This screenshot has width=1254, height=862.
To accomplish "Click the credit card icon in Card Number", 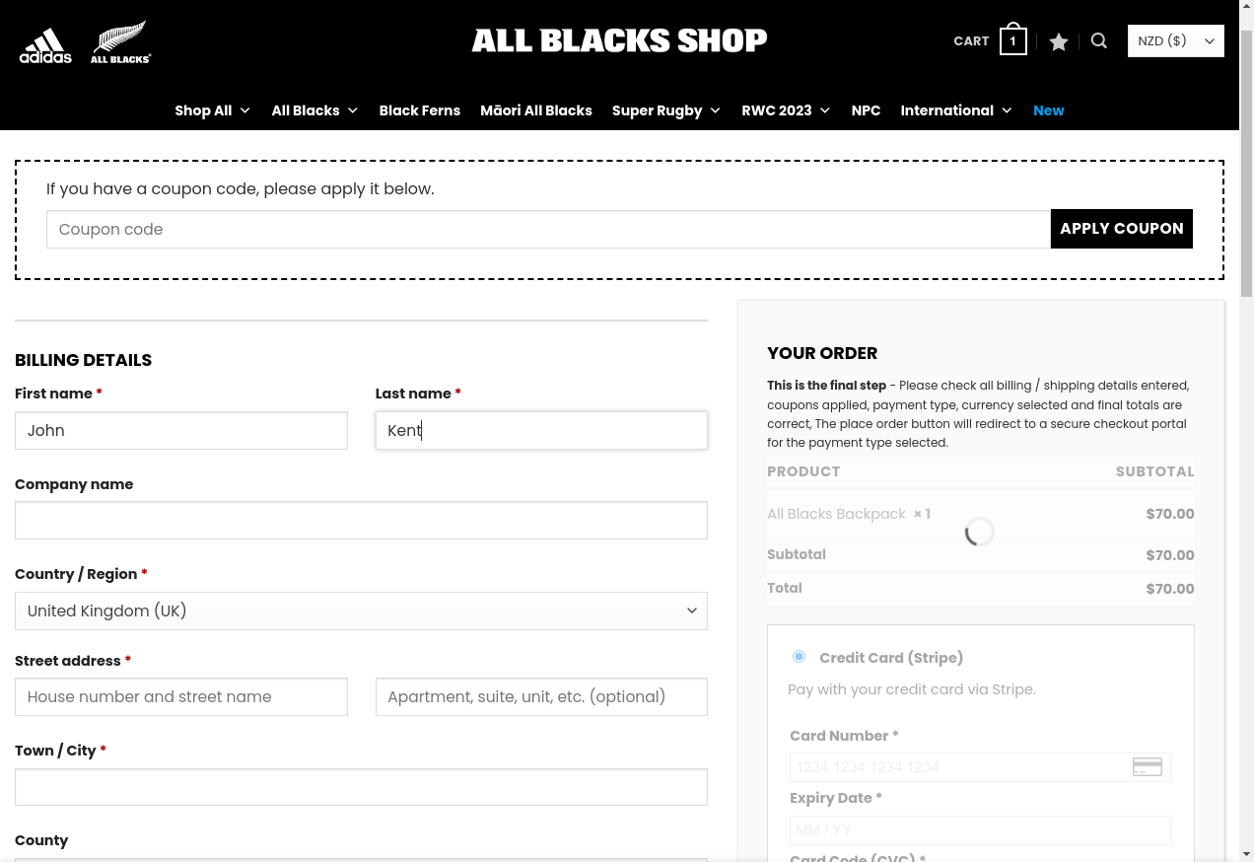I will pos(1147,766).
